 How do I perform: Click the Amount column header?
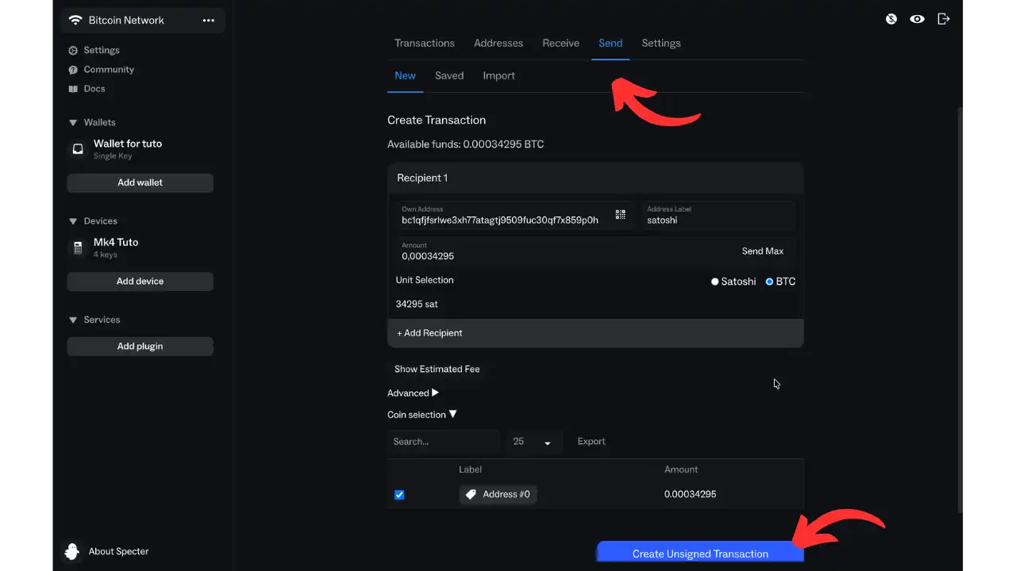(x=681, y=469)
